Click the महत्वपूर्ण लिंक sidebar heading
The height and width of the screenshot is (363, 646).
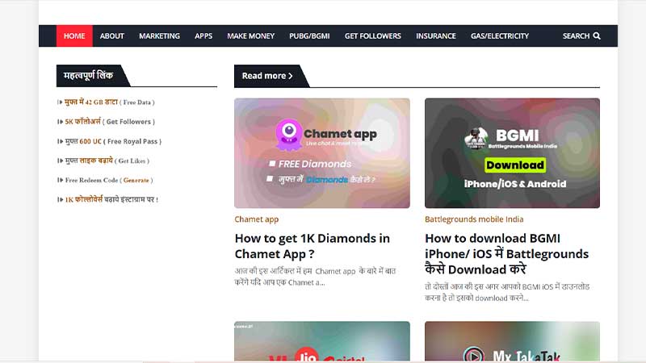click(88, 76)
